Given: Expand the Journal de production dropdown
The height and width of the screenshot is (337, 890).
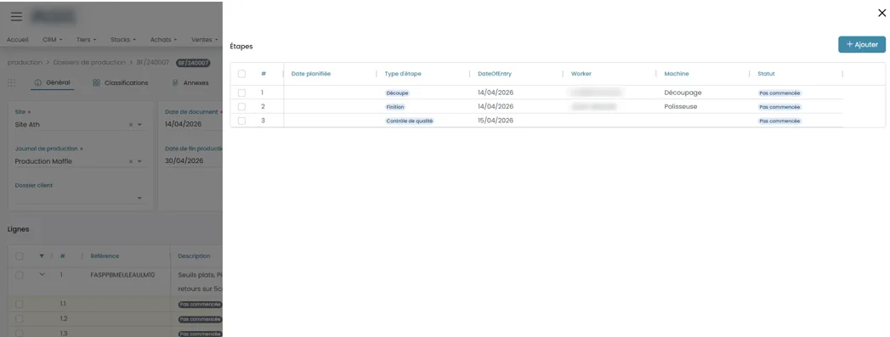Looking at the screenshot, I should pos(139,161).
